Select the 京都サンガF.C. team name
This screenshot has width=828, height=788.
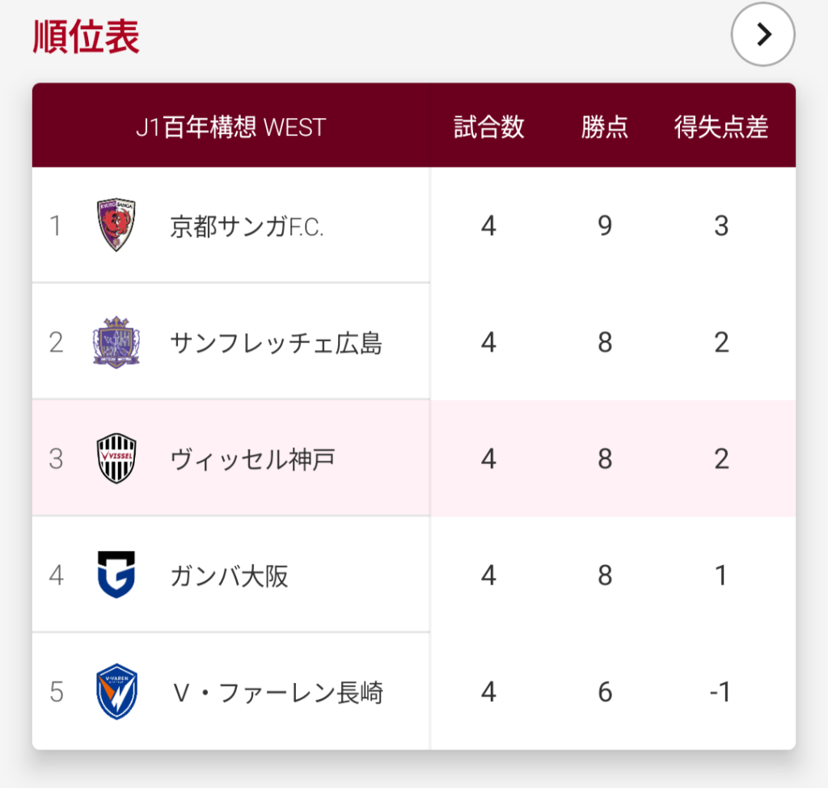[247, 226]
